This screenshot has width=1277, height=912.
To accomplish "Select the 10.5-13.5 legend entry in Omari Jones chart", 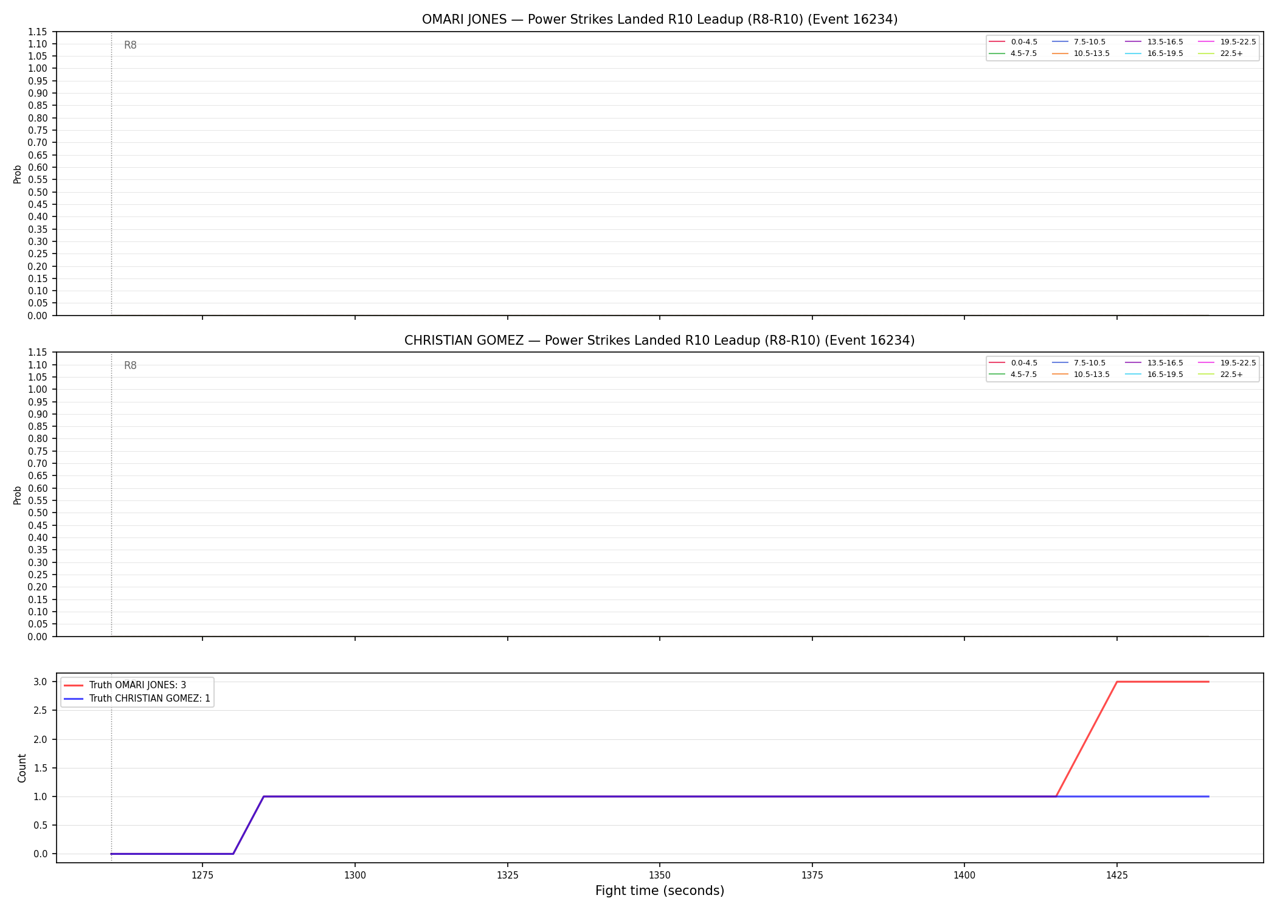I will [x=1081, y=54].
